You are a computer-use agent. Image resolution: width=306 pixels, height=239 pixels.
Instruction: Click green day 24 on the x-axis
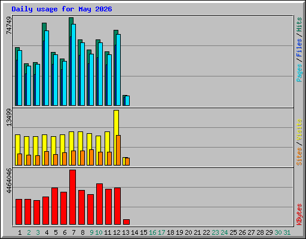224,232
